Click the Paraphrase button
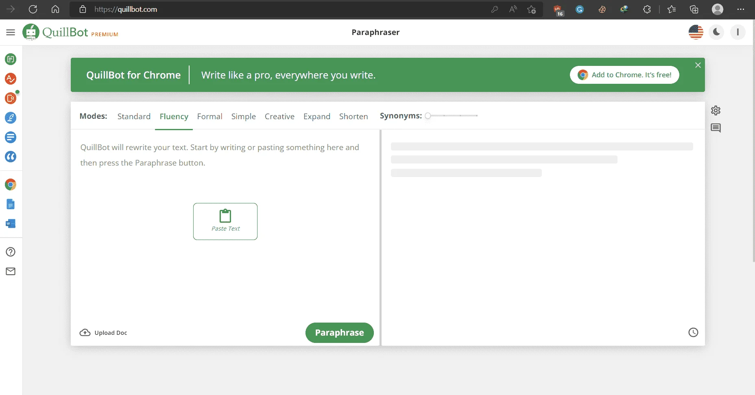Screen dimensions: 755x395 [x=339, y=333]
